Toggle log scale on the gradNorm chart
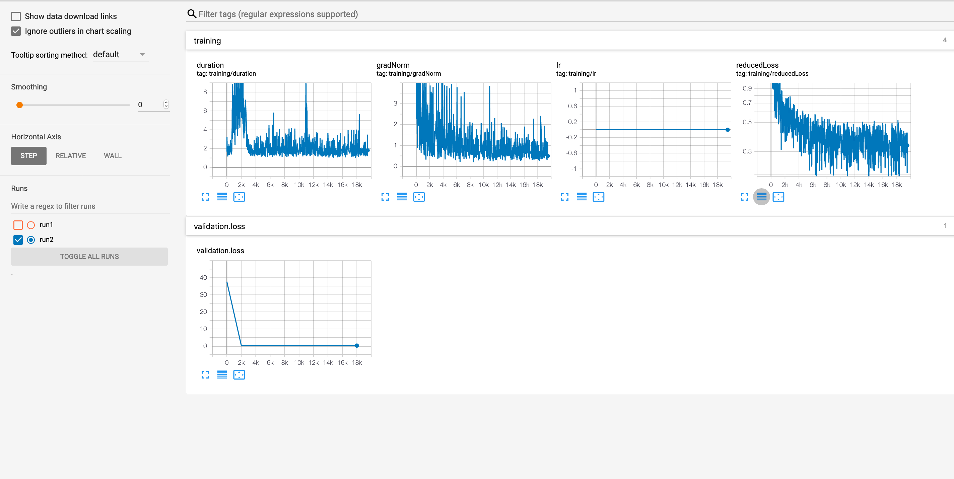The image size is (954, 479). point(402,197)
